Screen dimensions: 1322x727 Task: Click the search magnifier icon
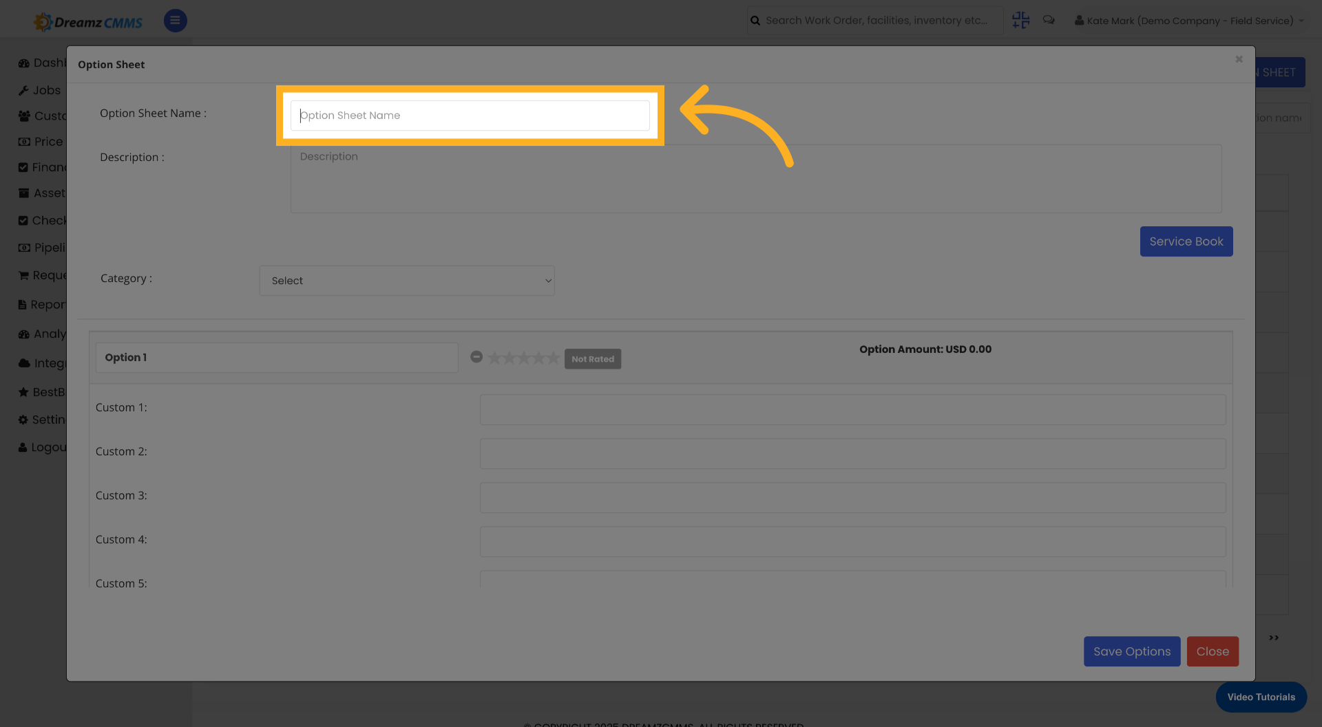[x=755, y=20]
